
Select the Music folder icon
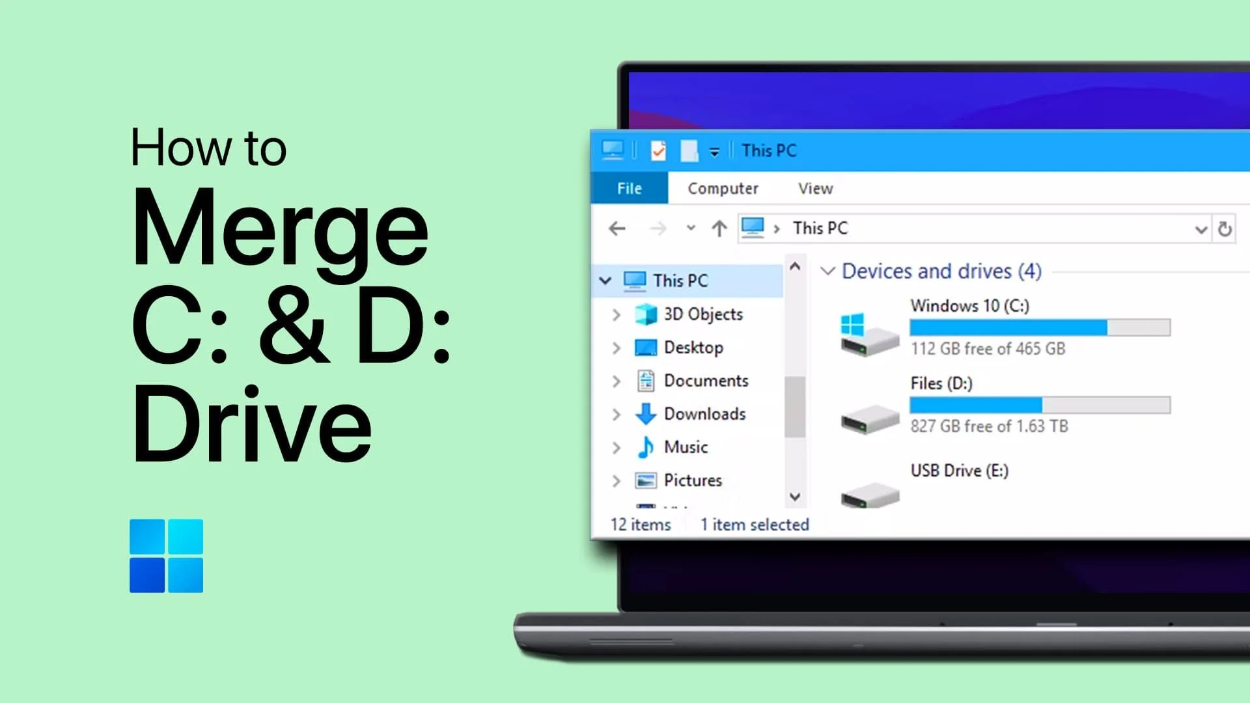(646, 448)
